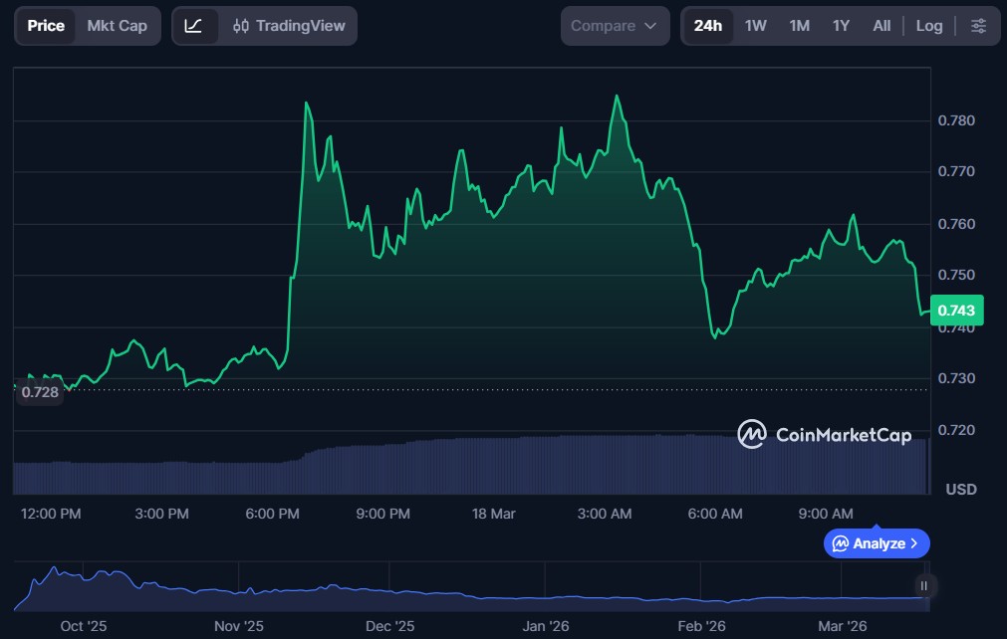Click the 0.728 opening price label
The width and height of the screenshot is (1007, 639).
pos(40,392)
